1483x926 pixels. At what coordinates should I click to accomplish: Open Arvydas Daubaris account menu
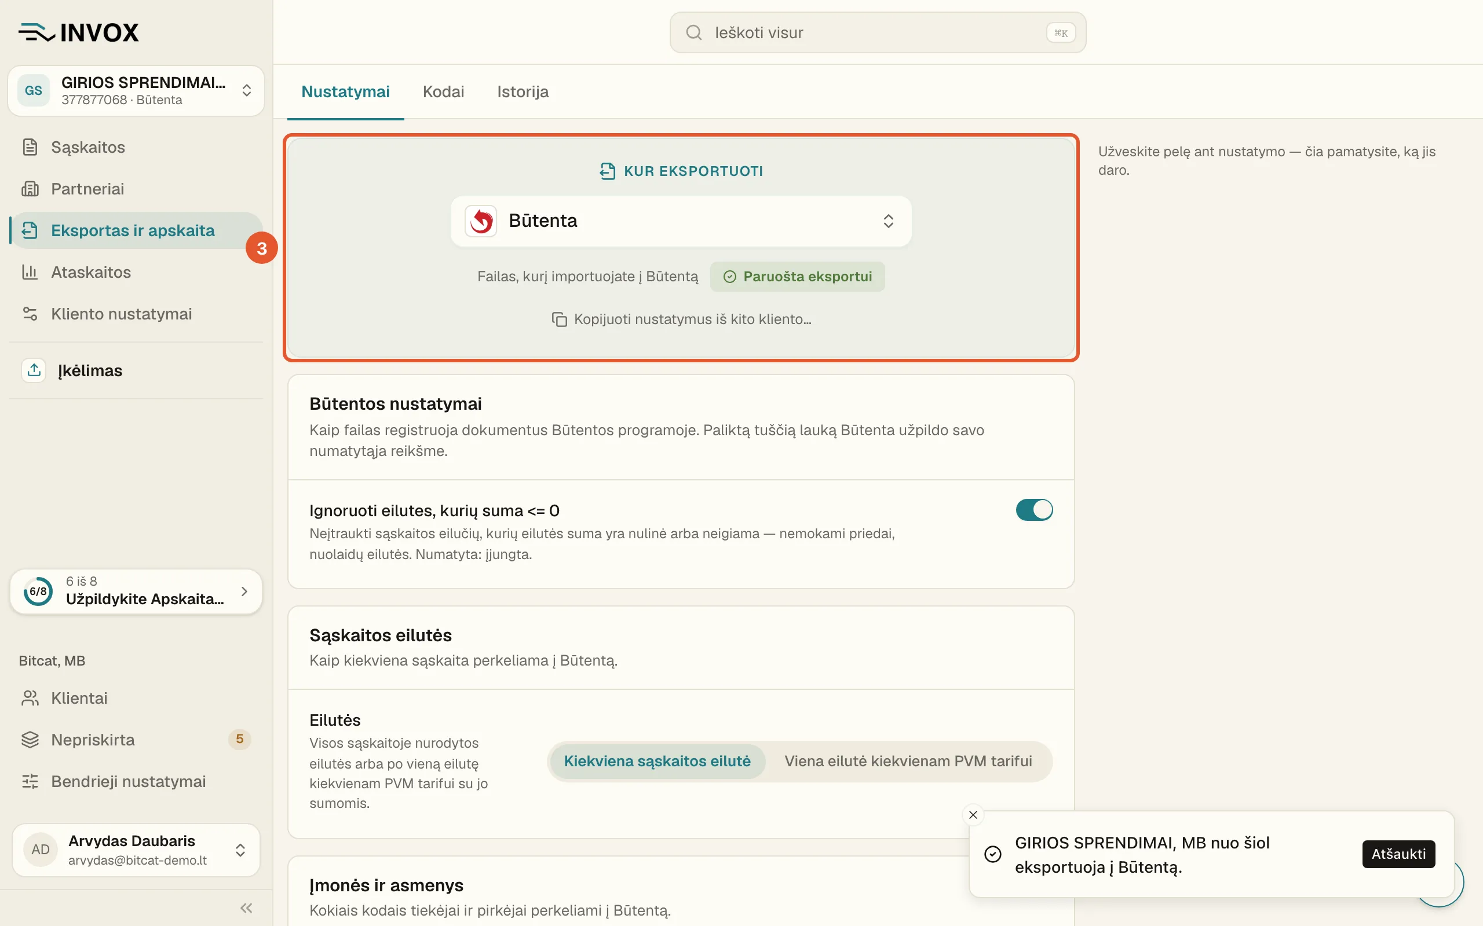[x=136, y=850]
